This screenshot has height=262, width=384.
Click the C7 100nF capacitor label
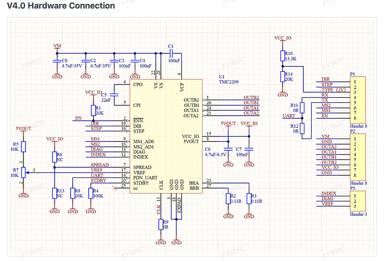tap(242, 152)
